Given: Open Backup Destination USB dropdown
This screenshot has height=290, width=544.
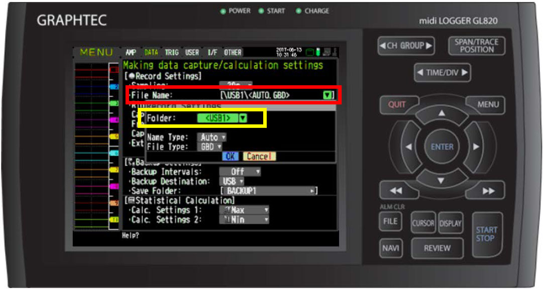Looking at the screenshot, I should click(232, 181).
